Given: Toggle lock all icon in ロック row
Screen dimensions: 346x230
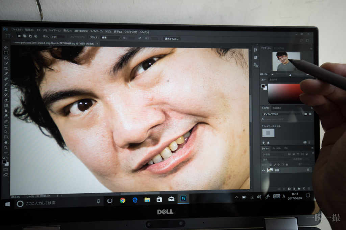Looking at the screenshot, I should (287, 164).
